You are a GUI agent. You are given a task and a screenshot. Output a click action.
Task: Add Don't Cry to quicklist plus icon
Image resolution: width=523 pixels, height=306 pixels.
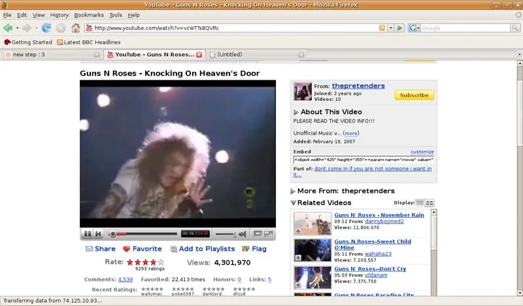pos(298,285)
